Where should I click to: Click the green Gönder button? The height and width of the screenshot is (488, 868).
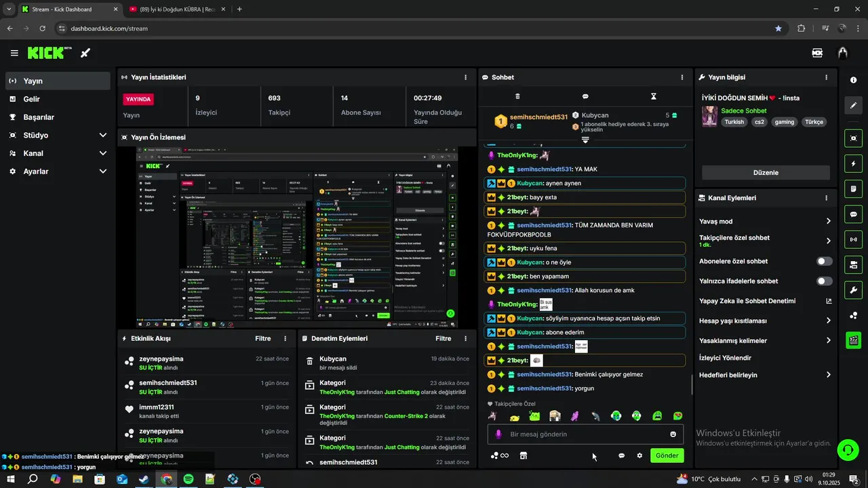[667, 455]
